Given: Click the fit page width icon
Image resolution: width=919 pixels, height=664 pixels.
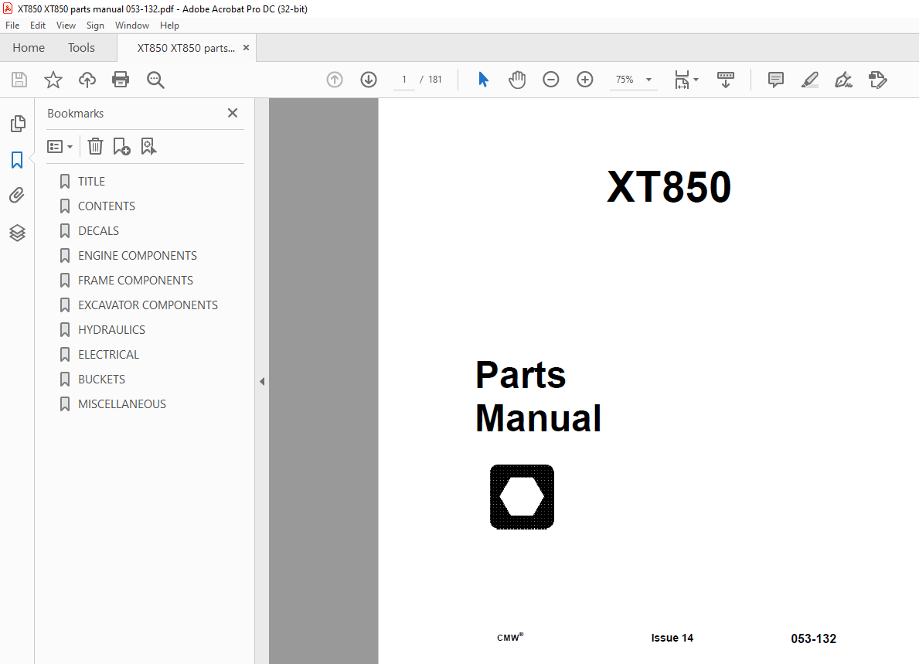Looking at the screenshot, I should pos(682,80).
